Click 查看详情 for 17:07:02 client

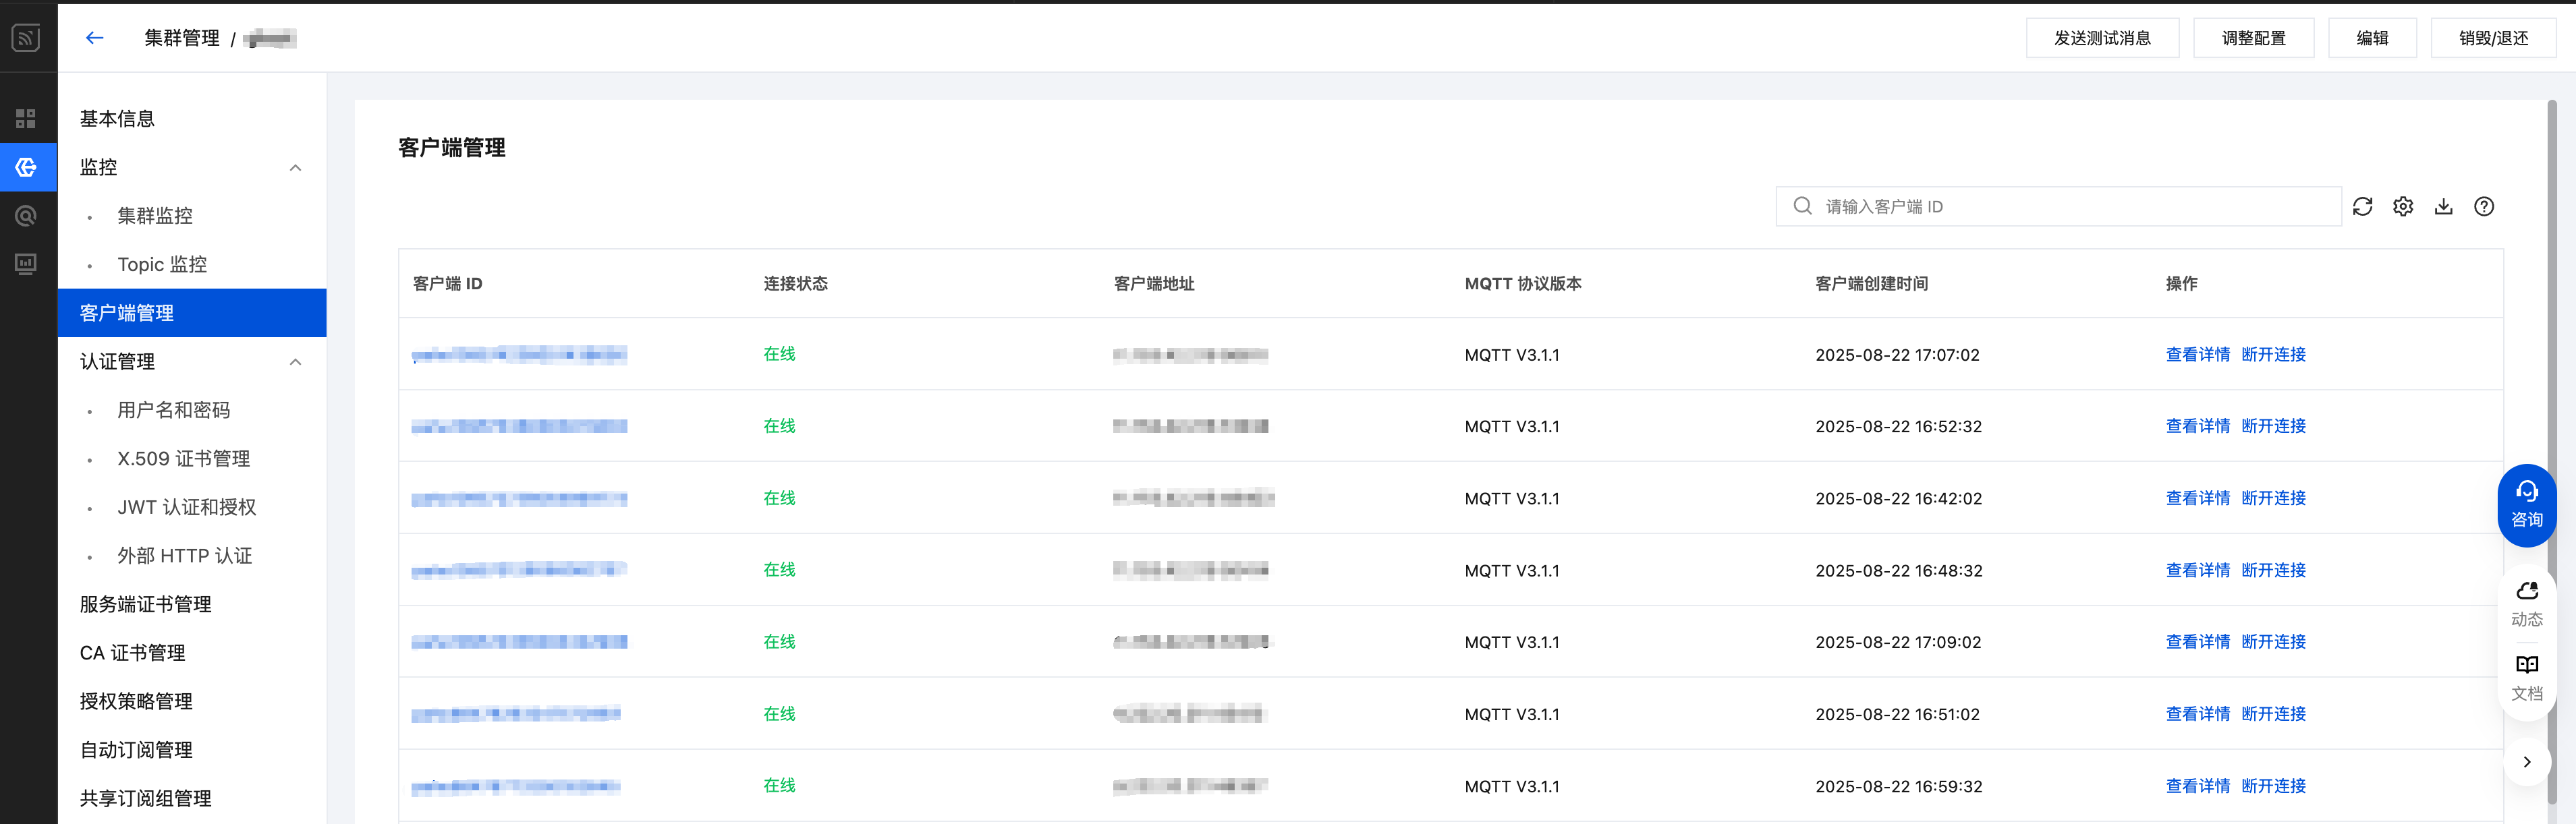[2197, 354]
